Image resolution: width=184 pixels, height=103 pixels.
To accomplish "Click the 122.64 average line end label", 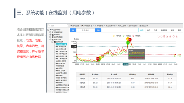I will 179,55.
